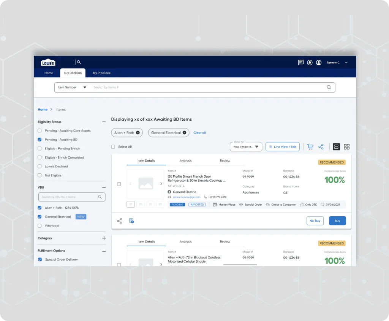Open the shopping cart icon

coord(310,147)
